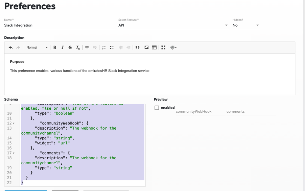The width and height of the screenshot is (305, 191).
Task: Open the Hidden? dropdown showing No
Action: [246, 25]
